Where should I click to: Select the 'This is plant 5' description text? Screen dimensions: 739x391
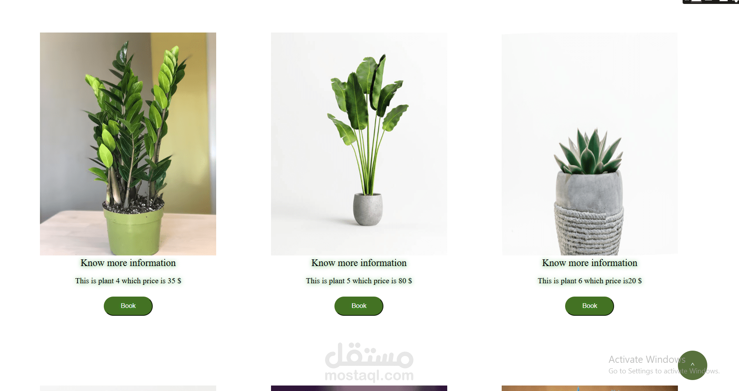359,281
